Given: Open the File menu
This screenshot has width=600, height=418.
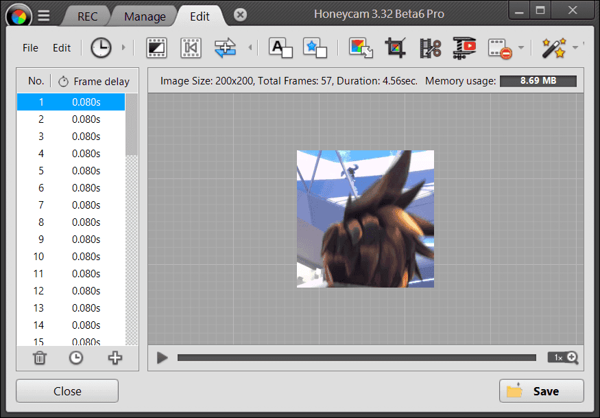Looking at the screenshot, I should pos(30,47).
